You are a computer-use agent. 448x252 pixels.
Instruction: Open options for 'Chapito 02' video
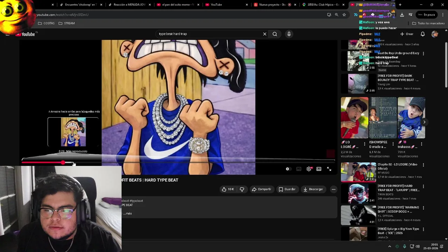coord(423,165)
